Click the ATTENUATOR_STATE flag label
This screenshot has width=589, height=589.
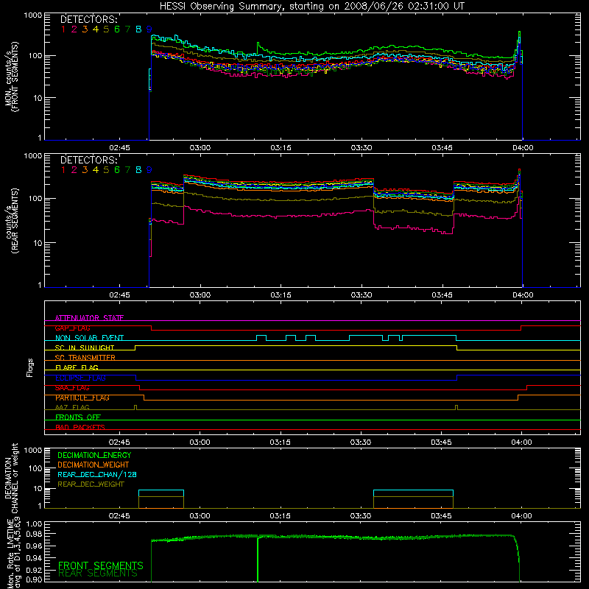(x=89, y=318)
